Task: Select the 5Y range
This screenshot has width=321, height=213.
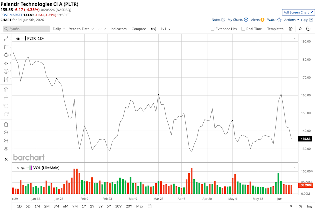Action: [x=109, y=206]
